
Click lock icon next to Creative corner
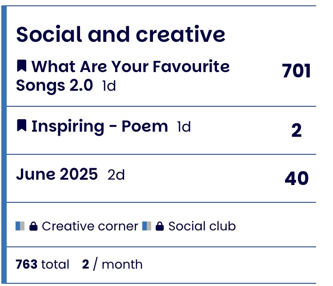(x=33, y=226)
